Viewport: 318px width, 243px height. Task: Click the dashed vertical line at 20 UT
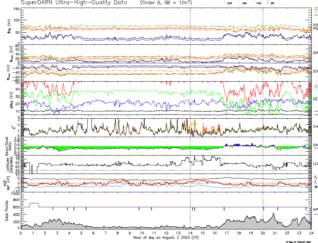pyautogui.click(x=263, y=104)
